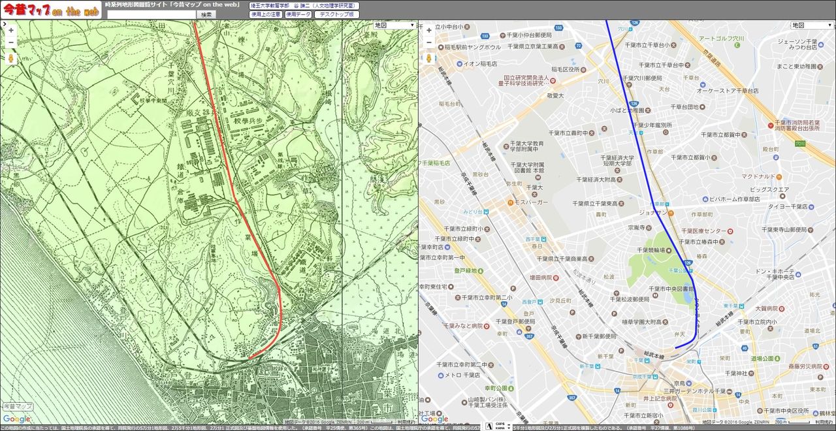Toggle the CAPS/KANA input mode indicator
Image resolution: width=836 pixels, height=431 pixels.
click(x=500, y=426)
